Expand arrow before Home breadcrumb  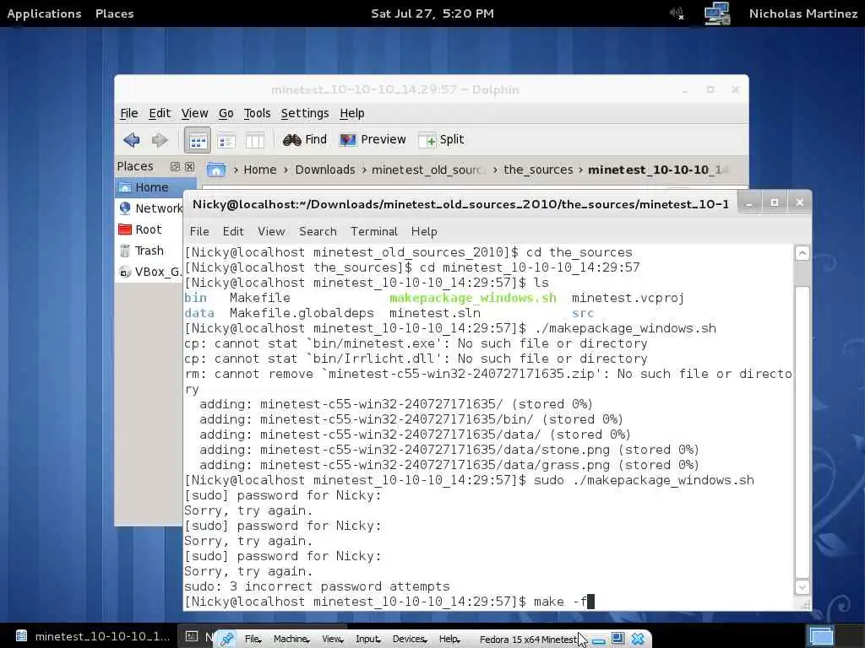[236, 170]
